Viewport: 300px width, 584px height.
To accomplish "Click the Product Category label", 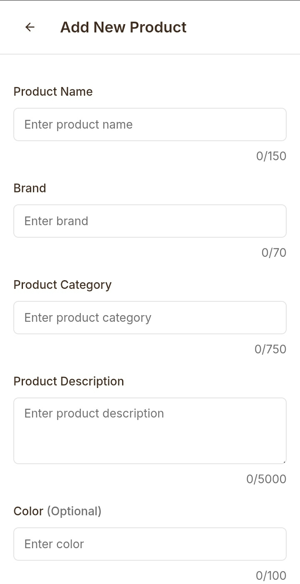I will click(x=62, y=285).
